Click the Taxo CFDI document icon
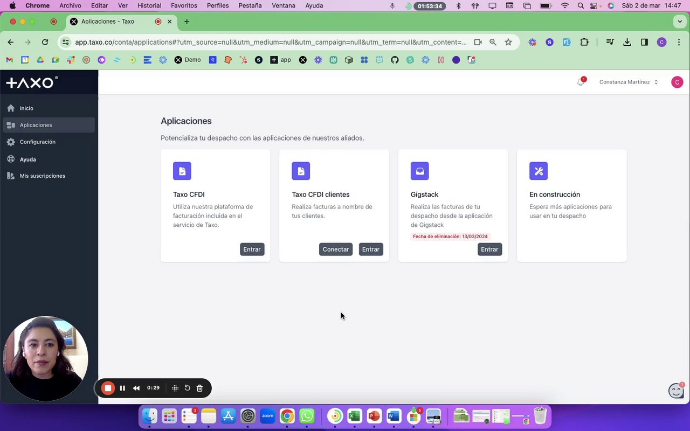The image size is (690, 431). [182, 171]
